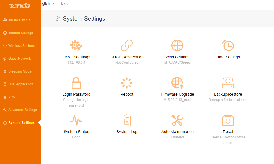Open the System Status pulse icon
This screenshot has height=164, width=274.
(76, 120)
